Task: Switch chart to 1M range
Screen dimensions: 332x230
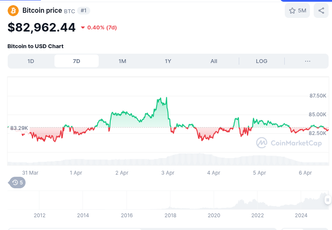Action: coord(123,61)
